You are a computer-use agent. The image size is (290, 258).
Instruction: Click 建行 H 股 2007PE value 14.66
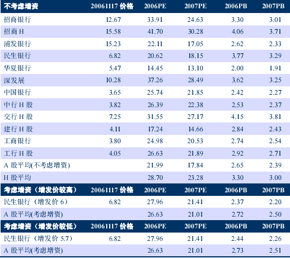point(195,129)
